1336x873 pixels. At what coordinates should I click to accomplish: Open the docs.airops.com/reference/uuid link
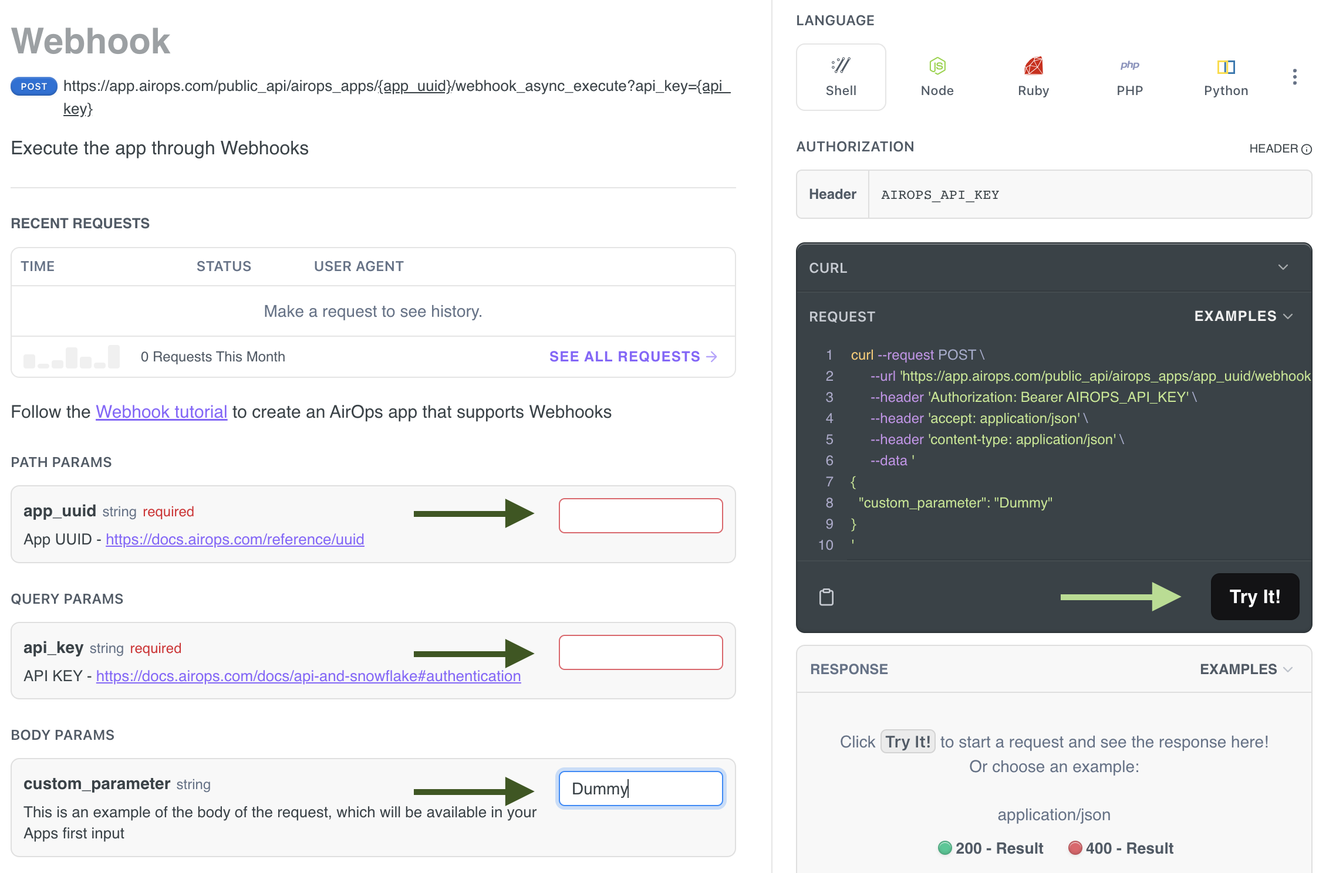(235, 539)
